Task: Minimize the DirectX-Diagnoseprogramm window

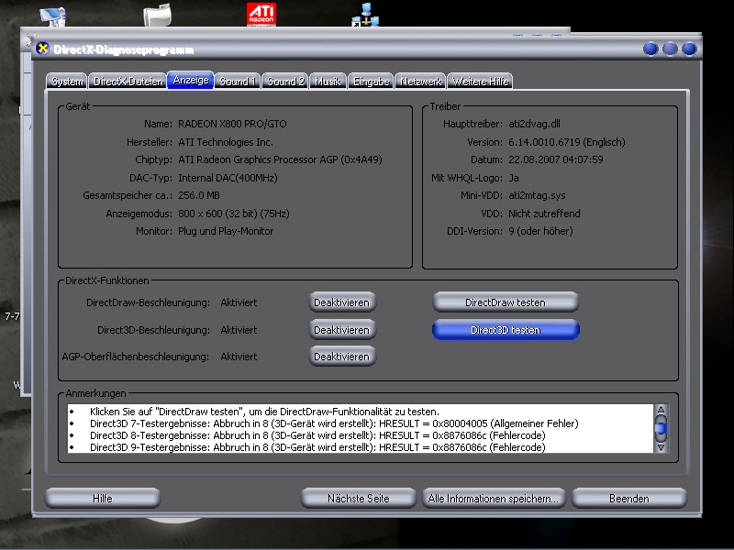Action: pyautogui.click(x=651, y=49)
